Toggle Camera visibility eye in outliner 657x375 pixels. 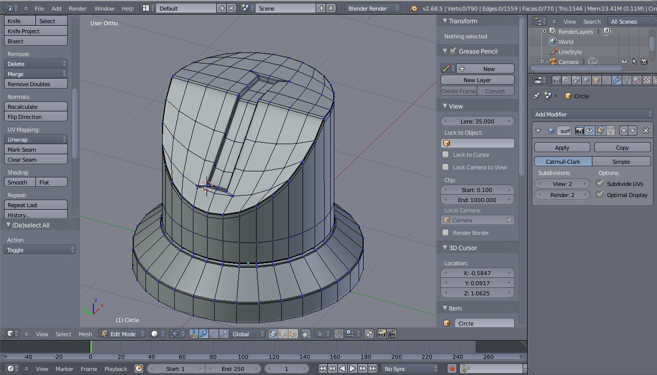[x=624, y=61]
